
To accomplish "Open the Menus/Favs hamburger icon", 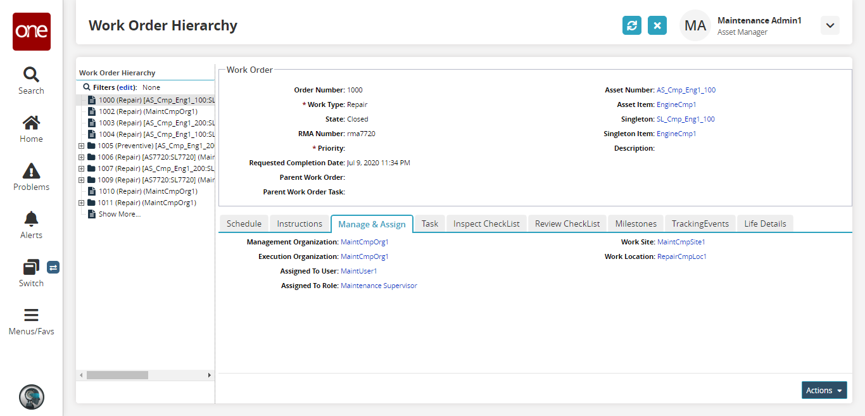I will point(31,315).
